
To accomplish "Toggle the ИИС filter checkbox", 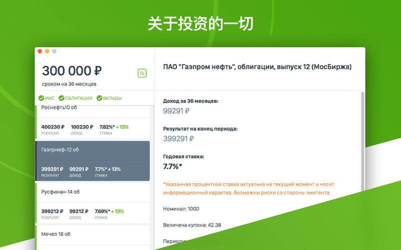I will [41, 98].
